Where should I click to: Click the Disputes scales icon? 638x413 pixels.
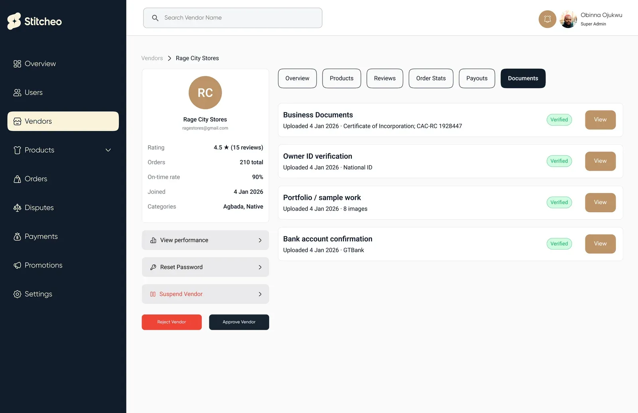pos(17,208)
